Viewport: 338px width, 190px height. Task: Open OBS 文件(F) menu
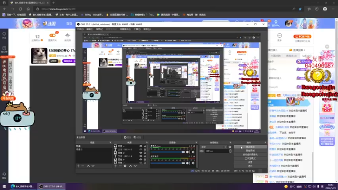pyautogui.click(x=80, y=29)
